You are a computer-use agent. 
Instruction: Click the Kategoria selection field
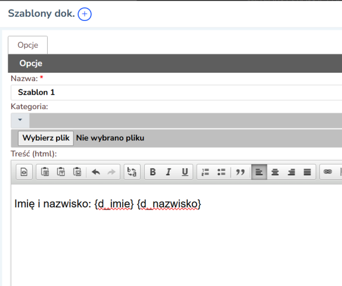point(176,120)
